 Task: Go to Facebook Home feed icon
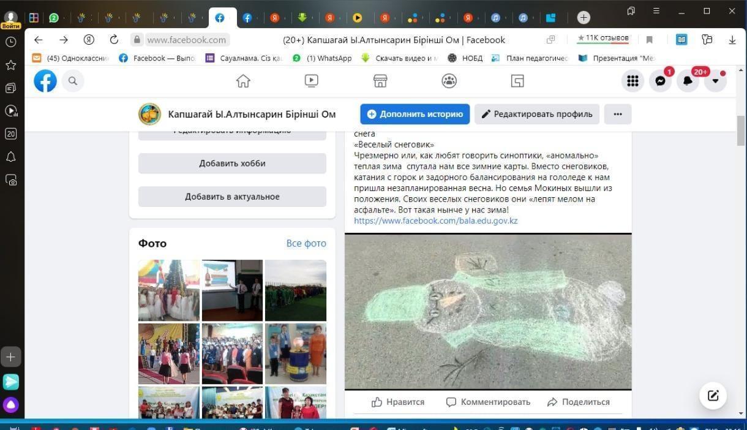(243, 81)
